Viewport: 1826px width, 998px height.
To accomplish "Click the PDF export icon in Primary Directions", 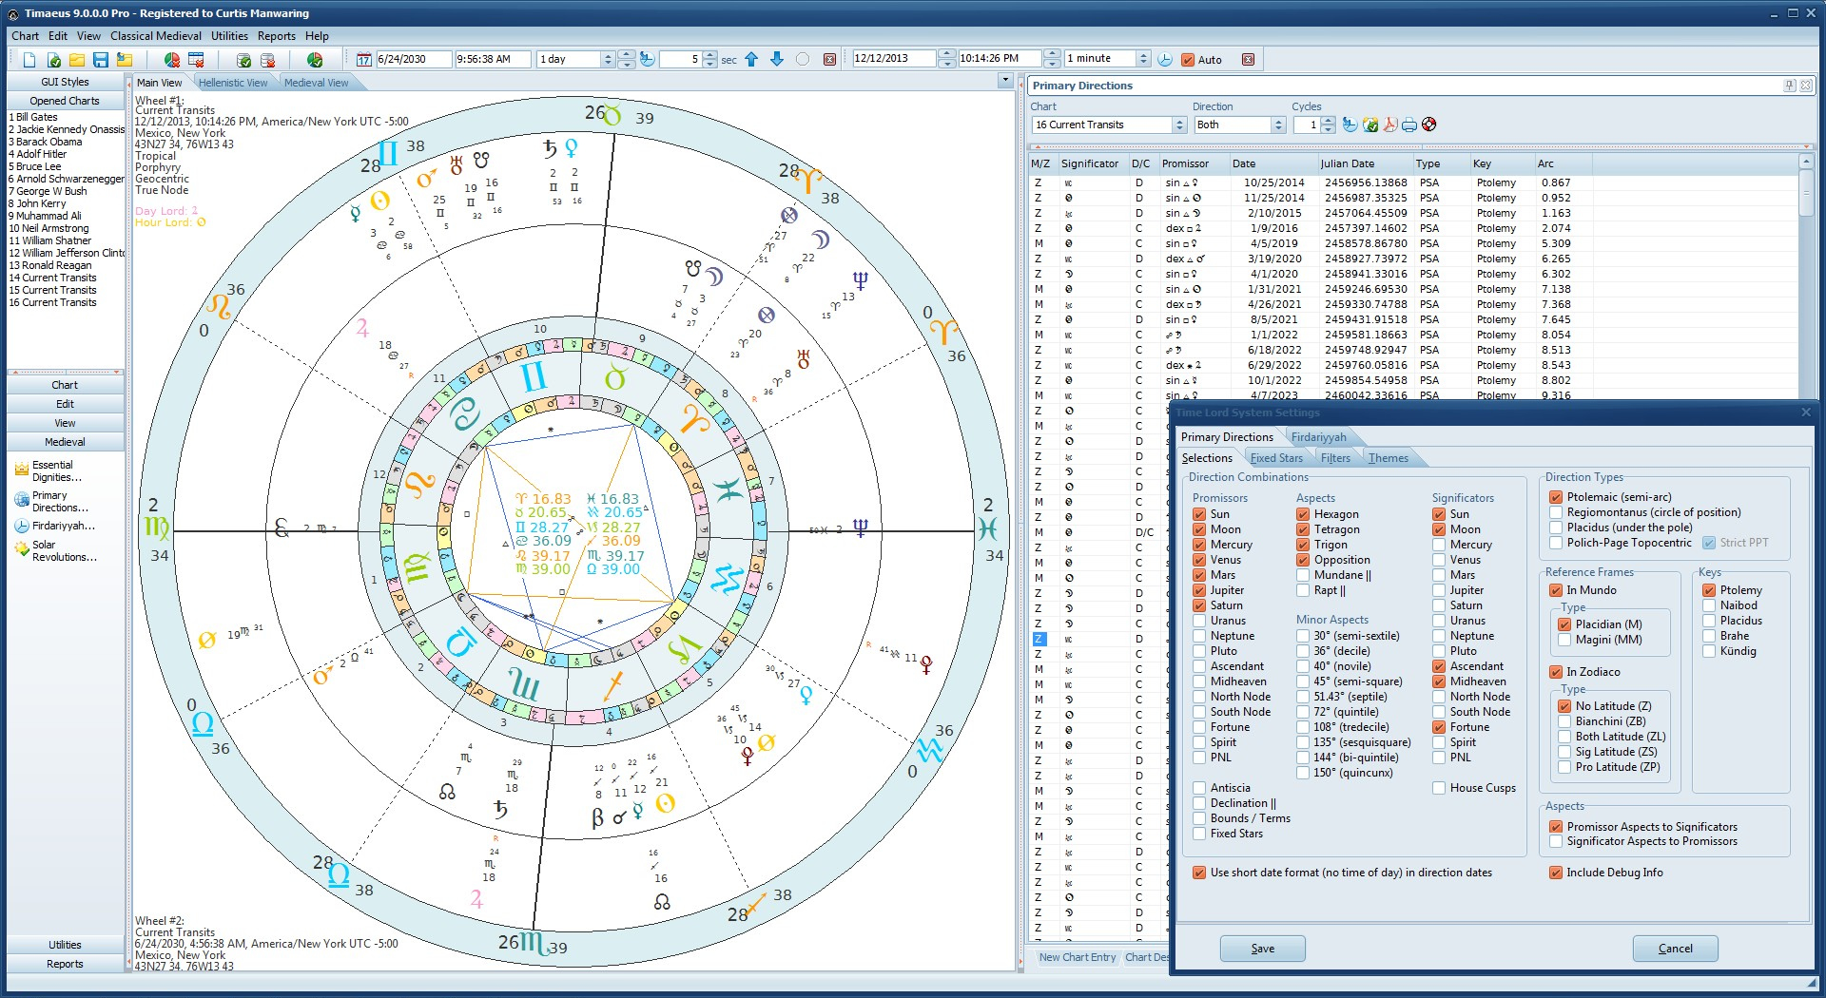I will coord(1390,125).
